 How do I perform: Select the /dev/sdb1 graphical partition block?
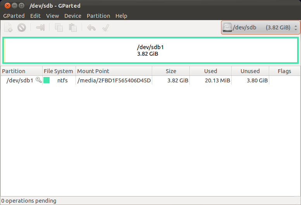[x=150, y=50]
